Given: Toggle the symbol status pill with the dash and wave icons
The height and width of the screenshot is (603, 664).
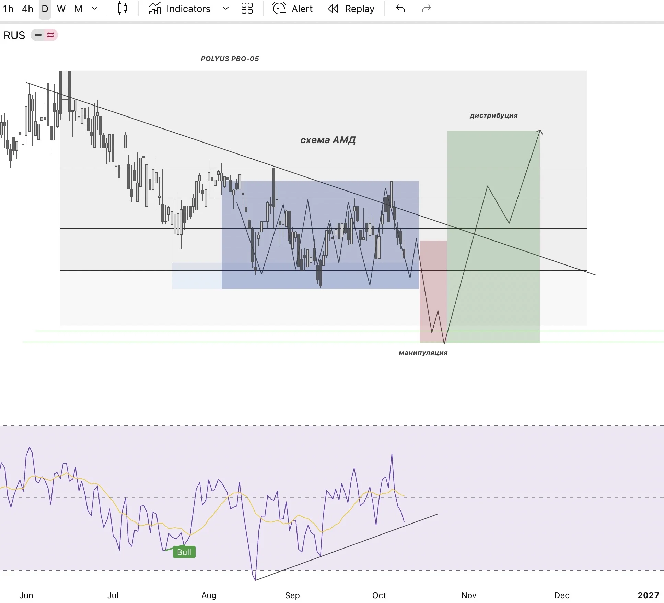Looking at the screenshot, I should tap(44, 35).
